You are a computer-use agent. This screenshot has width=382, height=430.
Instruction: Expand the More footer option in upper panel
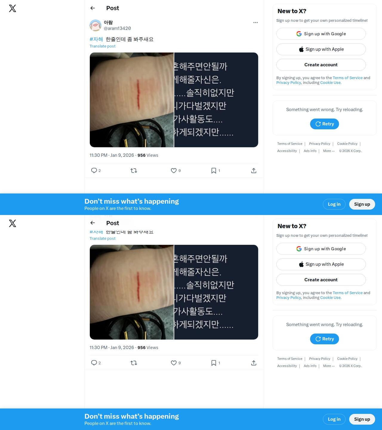[x=329, y=151]
